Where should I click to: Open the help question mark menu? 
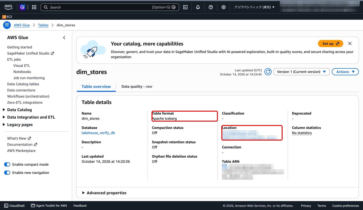click(211, 7)
